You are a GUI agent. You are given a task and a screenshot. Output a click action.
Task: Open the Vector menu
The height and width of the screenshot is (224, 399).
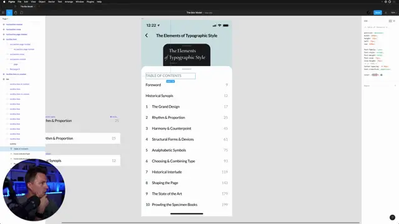(51, 2)
